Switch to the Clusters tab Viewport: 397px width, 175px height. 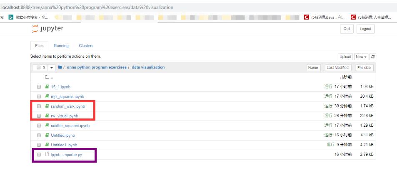[x=86, y=46]
